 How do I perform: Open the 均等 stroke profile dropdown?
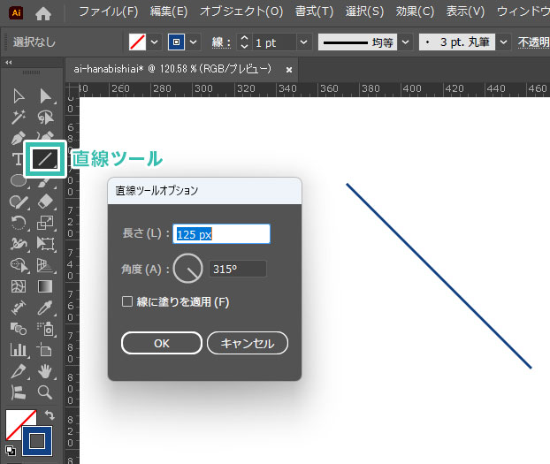tap(405, 42)
